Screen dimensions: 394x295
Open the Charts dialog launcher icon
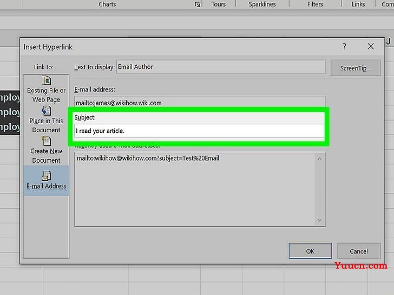click(x=198, y=4)
